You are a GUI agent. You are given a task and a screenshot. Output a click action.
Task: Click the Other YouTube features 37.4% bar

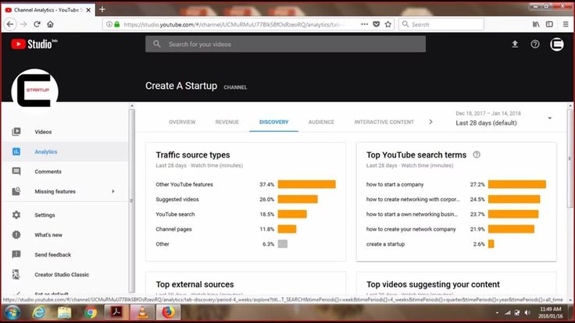306,184
